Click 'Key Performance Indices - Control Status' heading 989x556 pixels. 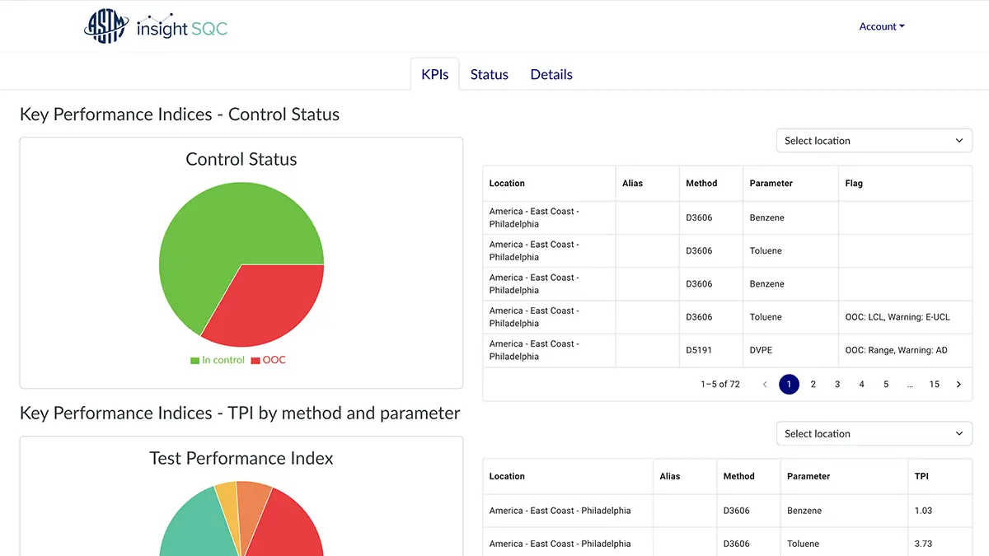coord(180,114)
